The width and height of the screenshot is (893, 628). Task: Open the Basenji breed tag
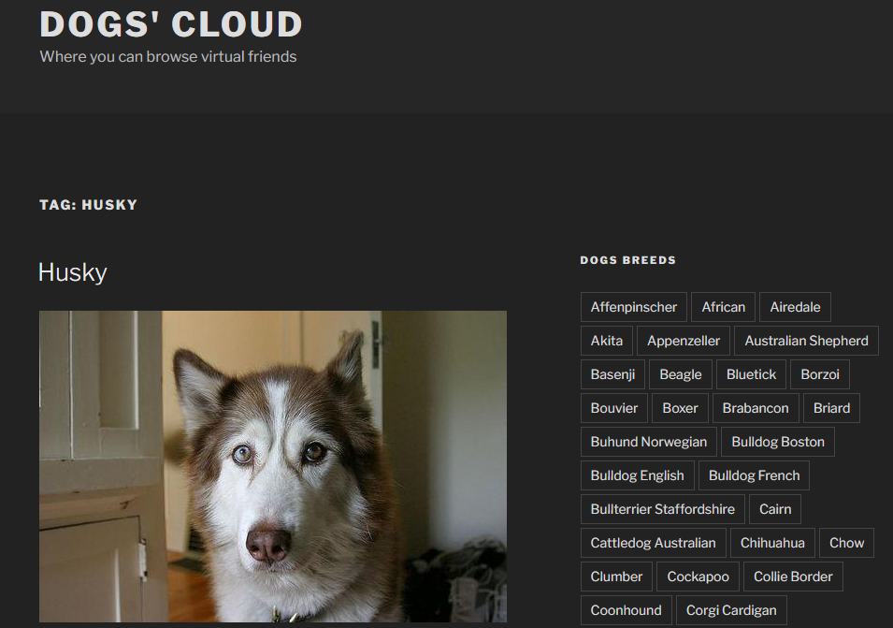pyautogui.click(x=612, y=373)
